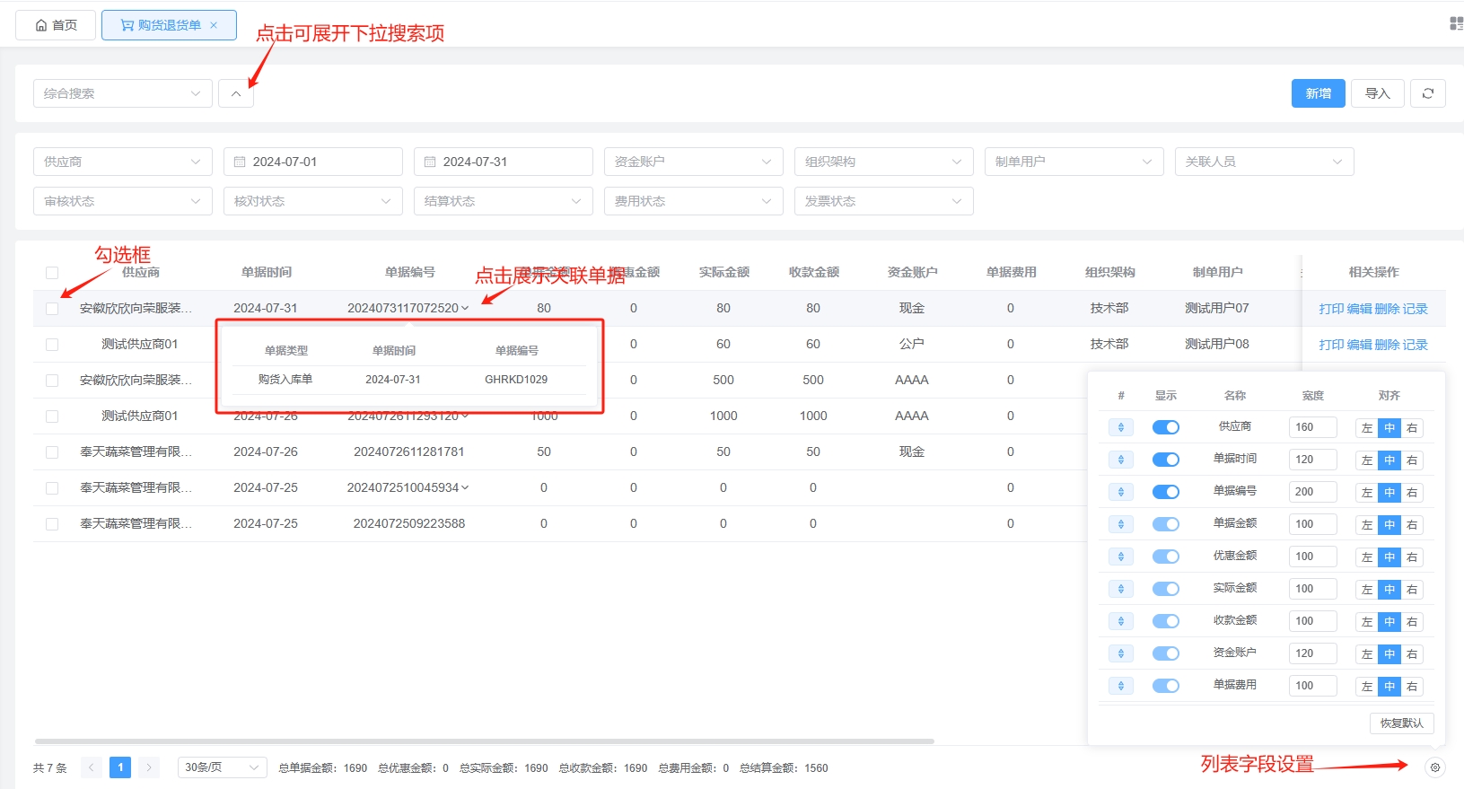Click the start date field 2024-07-01
Viewport: 1464px width, 789px height.
pyautogui.click(x=313, y=162)
